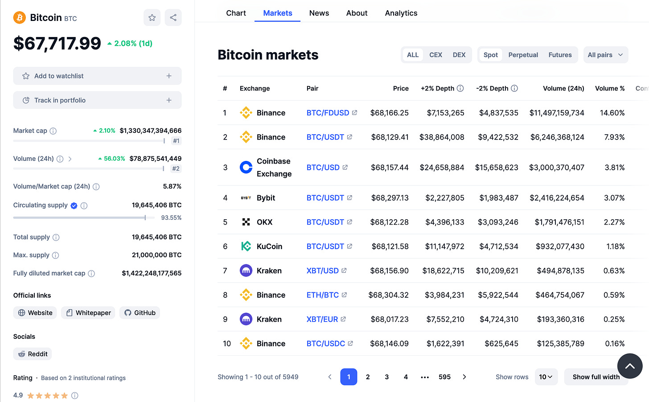Expand Track in portfolio plus

(169, 100)
